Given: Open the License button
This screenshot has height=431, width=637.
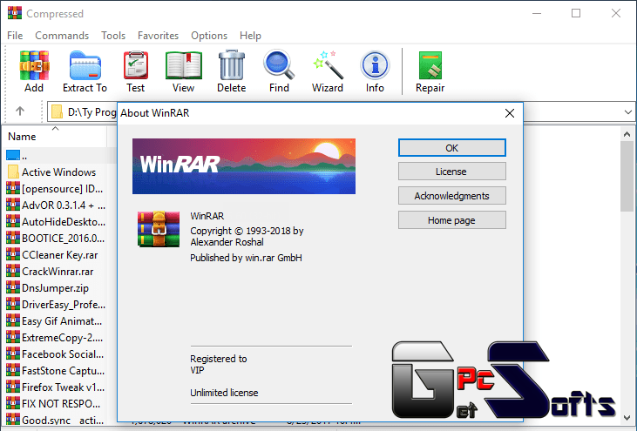Looking at the screenshot, I should pyautogui.click(x=451, y=172).
